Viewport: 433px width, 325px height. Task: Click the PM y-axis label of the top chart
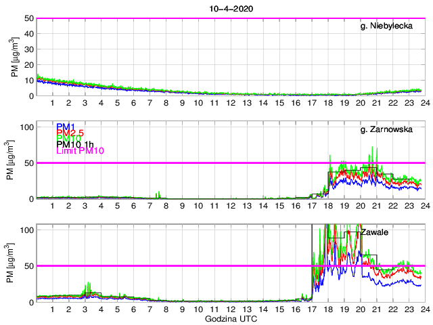pyautogui.click(x=15, y=57)
